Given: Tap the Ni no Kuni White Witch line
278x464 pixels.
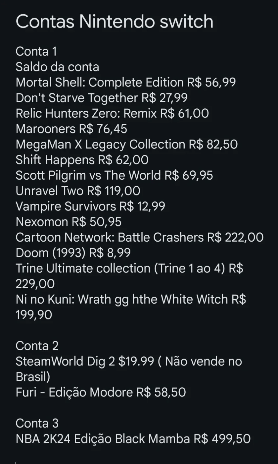Looking at the screenshot, I should point(131,307).
